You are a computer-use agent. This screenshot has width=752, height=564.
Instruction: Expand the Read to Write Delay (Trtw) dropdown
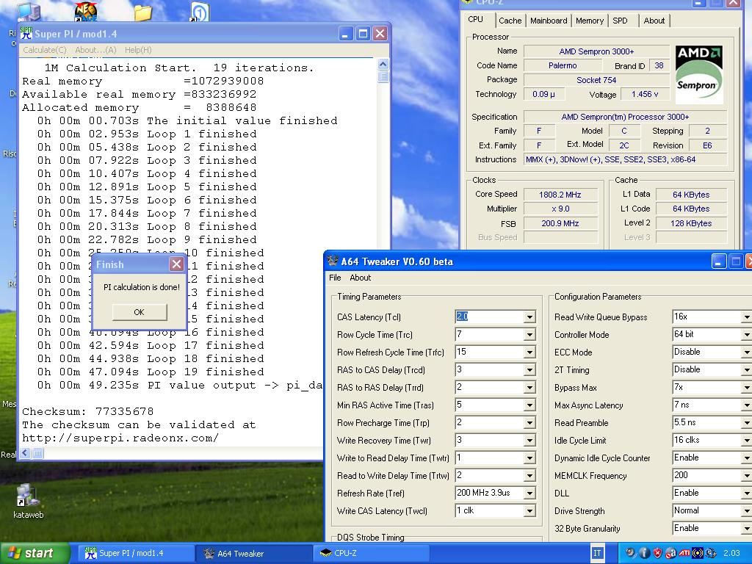[x=529, y=476]
